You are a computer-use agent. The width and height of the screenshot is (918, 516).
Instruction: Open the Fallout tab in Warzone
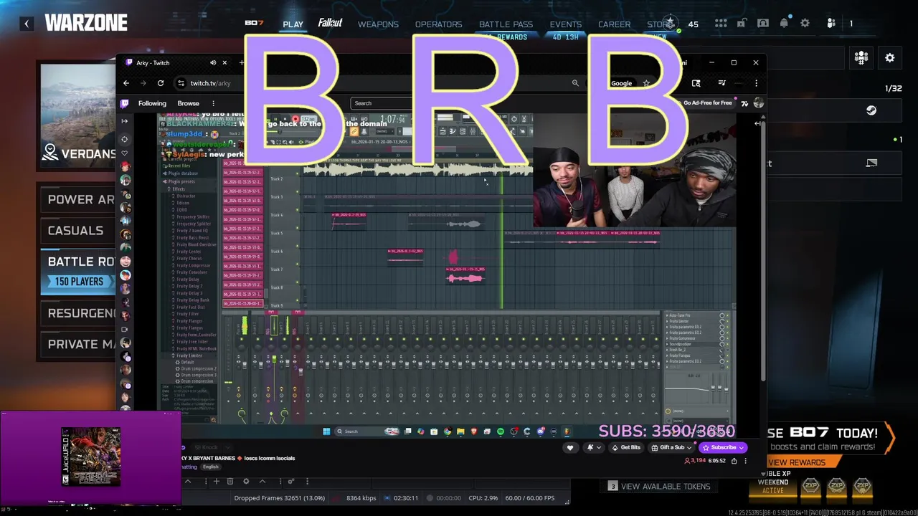[x=330, y=24]
